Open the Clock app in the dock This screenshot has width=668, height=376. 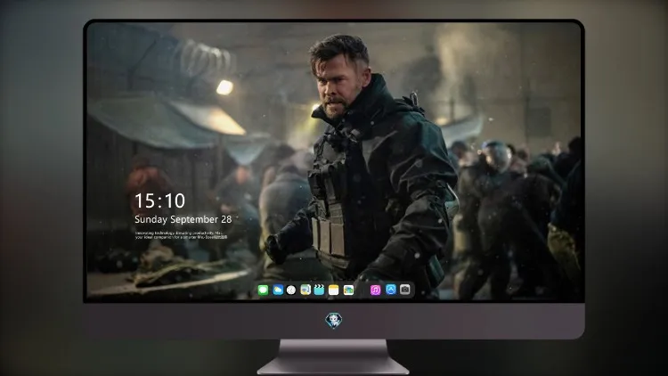tap(291, 290)
